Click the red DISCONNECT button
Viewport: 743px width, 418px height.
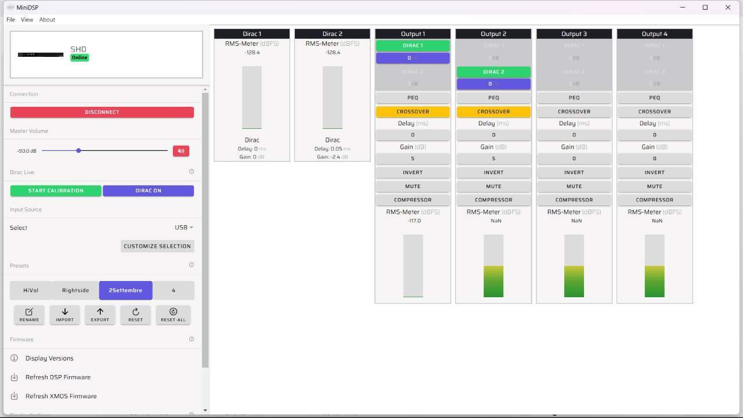pyautogui.click(x=102, y=112)
